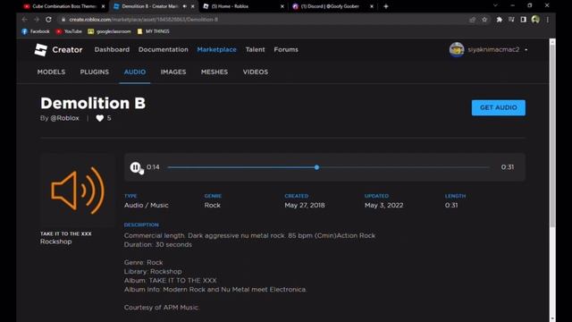The width and height of the screenshot is (572, 322).
Task: Click the audio progress slider handle
Action: [x=316, y=167]
